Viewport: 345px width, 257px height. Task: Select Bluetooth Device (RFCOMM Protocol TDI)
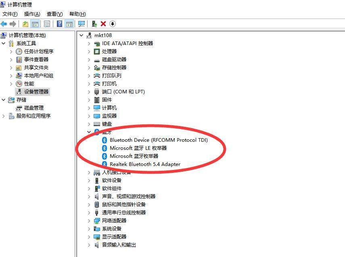pyautogui.click(x=159, y=140)
